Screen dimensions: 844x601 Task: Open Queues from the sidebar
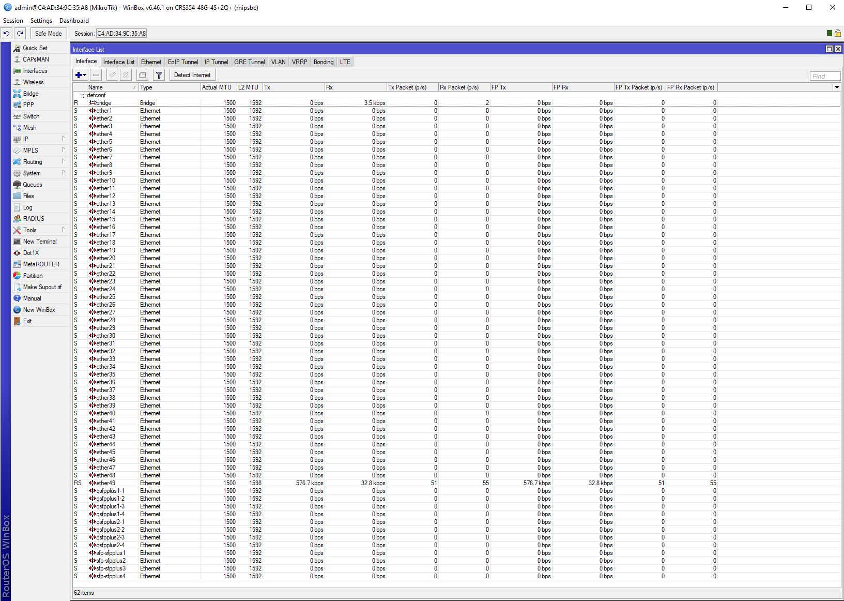click(40, 185)
